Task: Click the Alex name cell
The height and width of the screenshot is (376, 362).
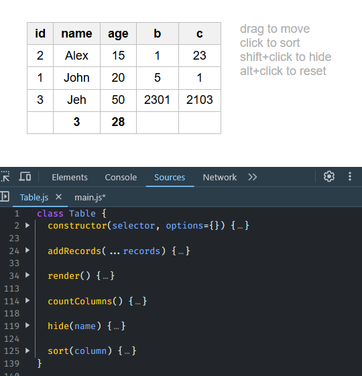Action: point(76,56)
